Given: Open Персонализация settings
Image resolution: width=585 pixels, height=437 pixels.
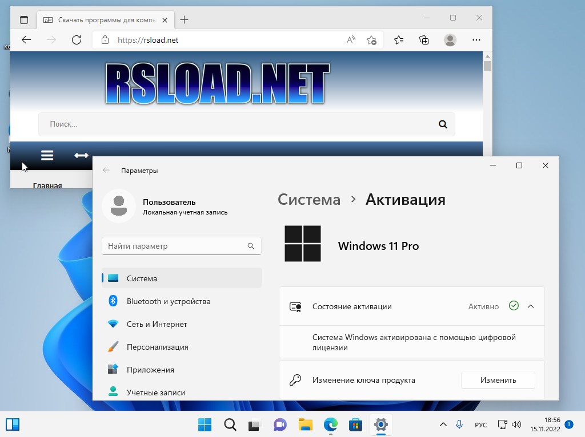Looking at the screenshot, I should tap(181, 347).
